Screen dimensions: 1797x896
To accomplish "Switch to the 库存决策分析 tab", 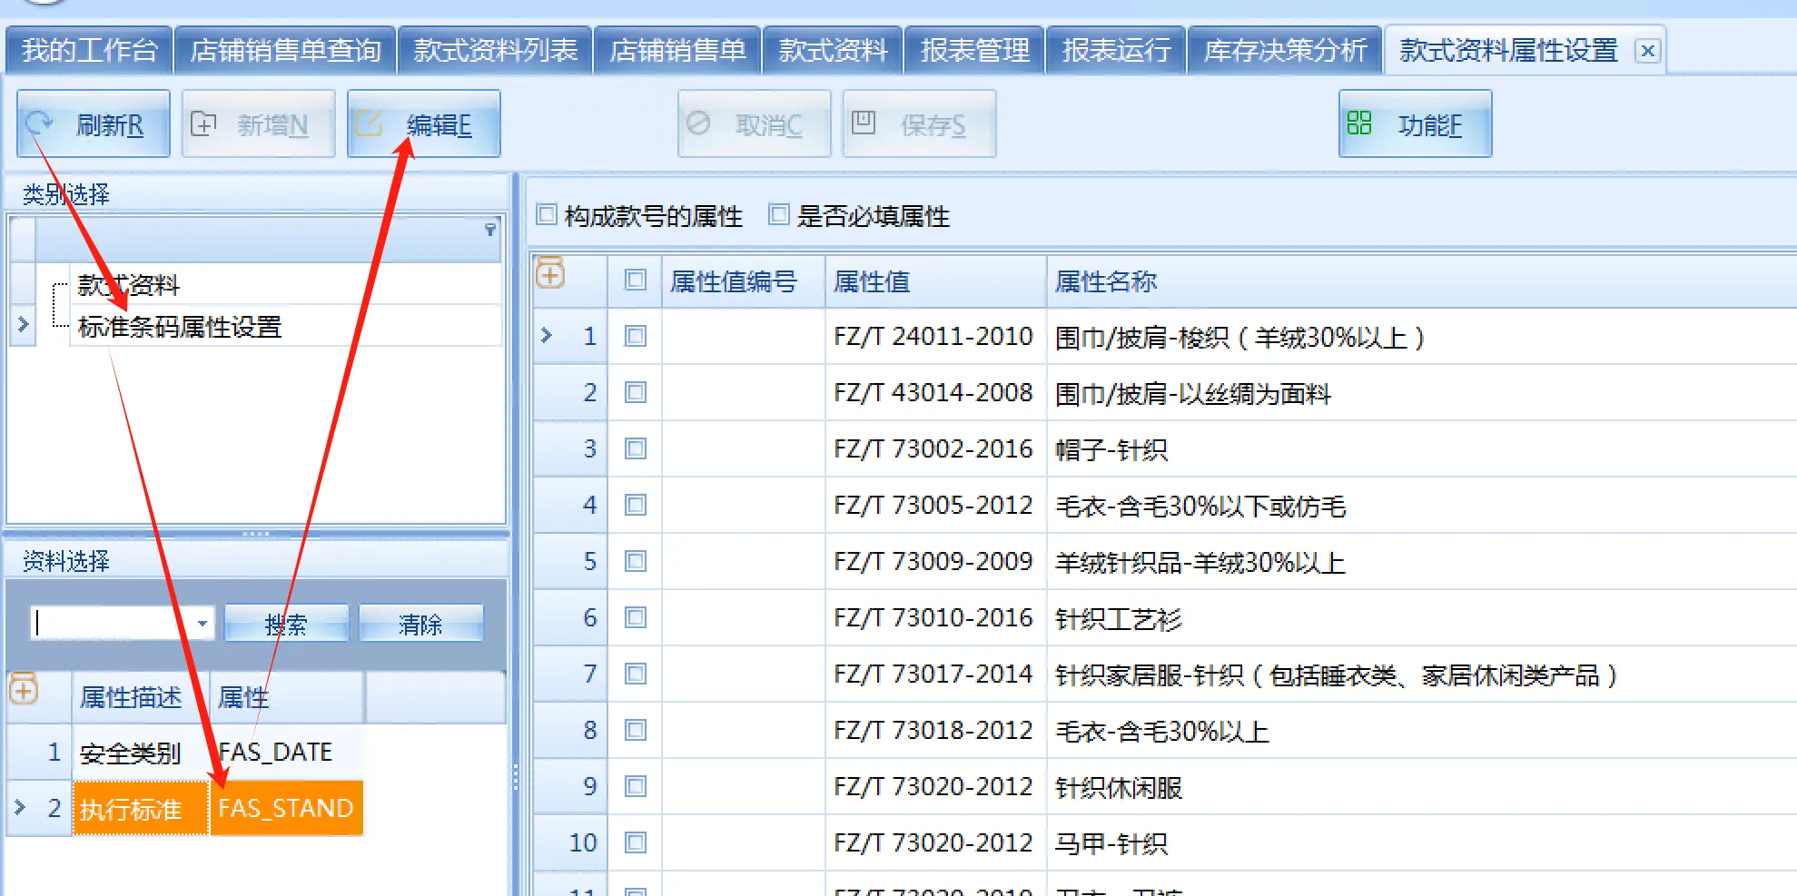I will (x=1285, y=50).
